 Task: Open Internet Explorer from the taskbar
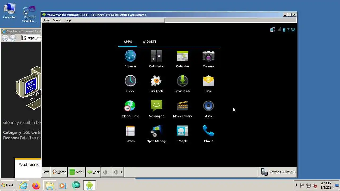23,185
